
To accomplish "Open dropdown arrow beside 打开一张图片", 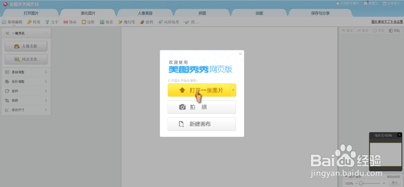I will tap(233, 90).
